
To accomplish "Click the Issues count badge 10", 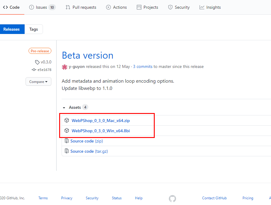I will 52,7.
